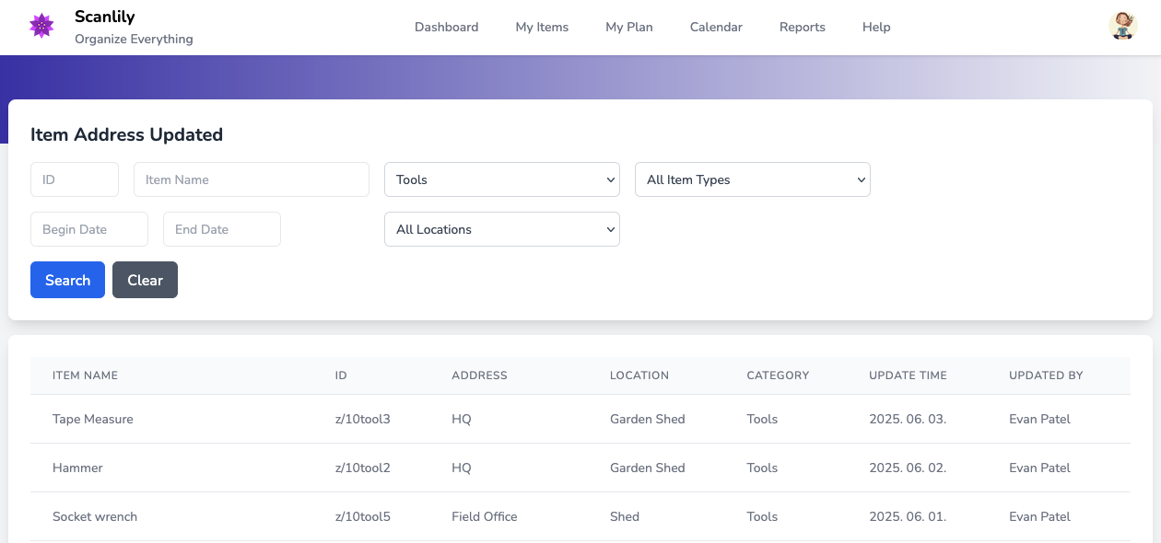Switch to the Reports page
Screen dimensions: 1161x543
point(802,27)
